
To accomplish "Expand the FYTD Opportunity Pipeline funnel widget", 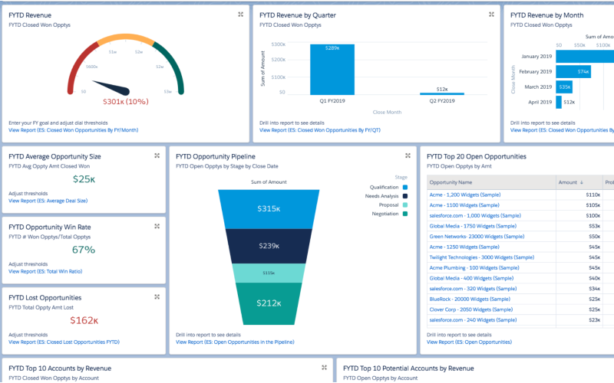I will pos(408,155).
